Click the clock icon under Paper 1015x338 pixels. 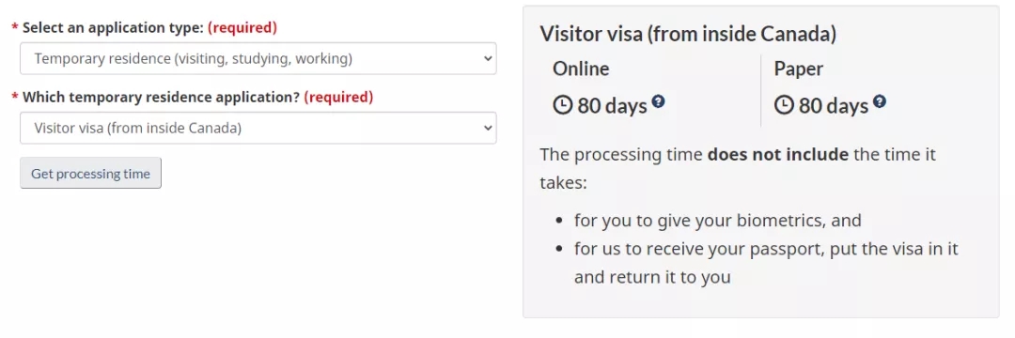(x=784, y=105)
